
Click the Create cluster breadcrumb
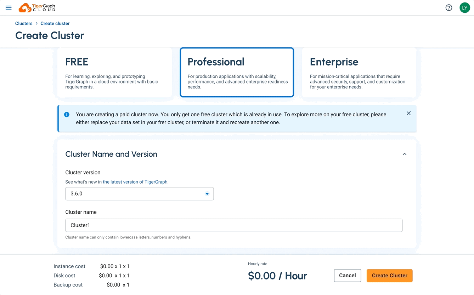[x=55, y=23]
